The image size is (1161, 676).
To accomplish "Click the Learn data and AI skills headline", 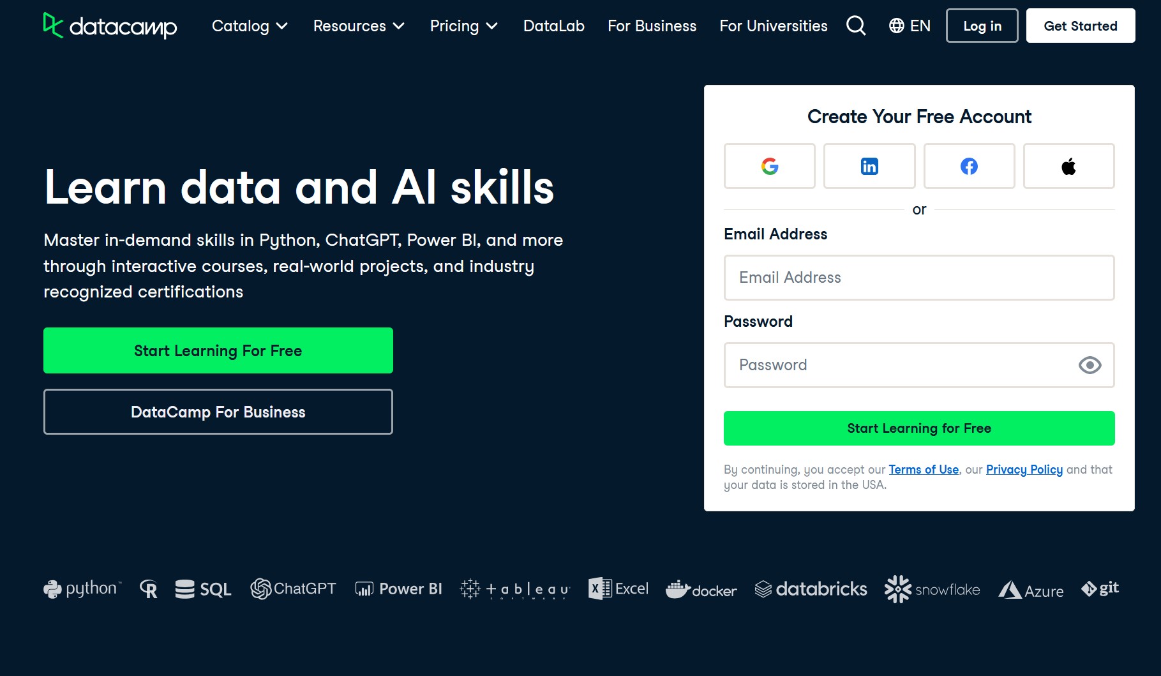I will point(299,187).
